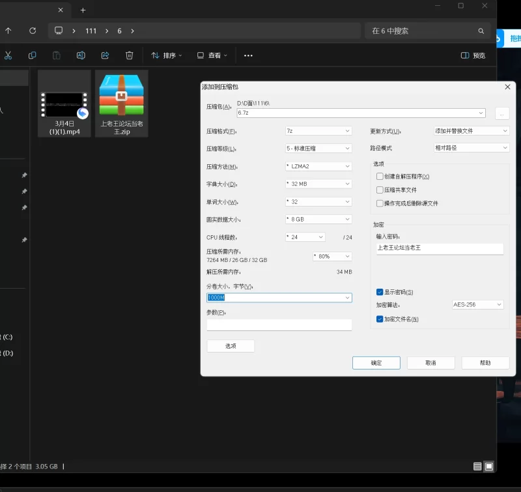This screenshot has width=521, height=492.
Task: Click the 选项 button in dialog
Action: [231, 346]
